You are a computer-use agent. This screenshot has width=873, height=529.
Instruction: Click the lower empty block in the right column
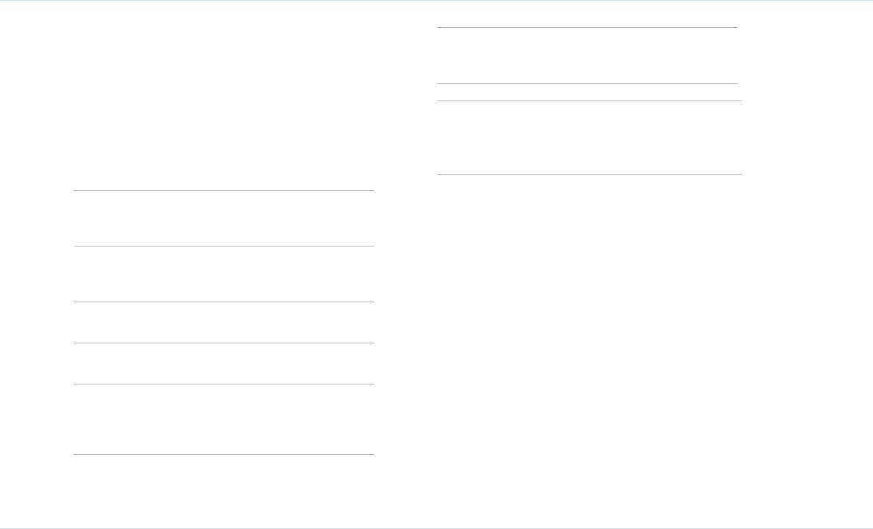click(x=589, y=137)
